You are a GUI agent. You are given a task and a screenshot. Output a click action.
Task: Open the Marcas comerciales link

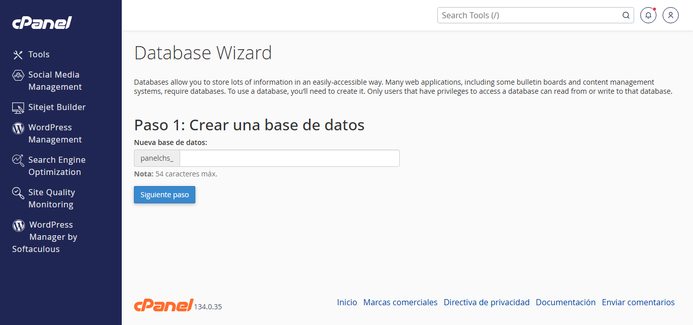(400, 302)
